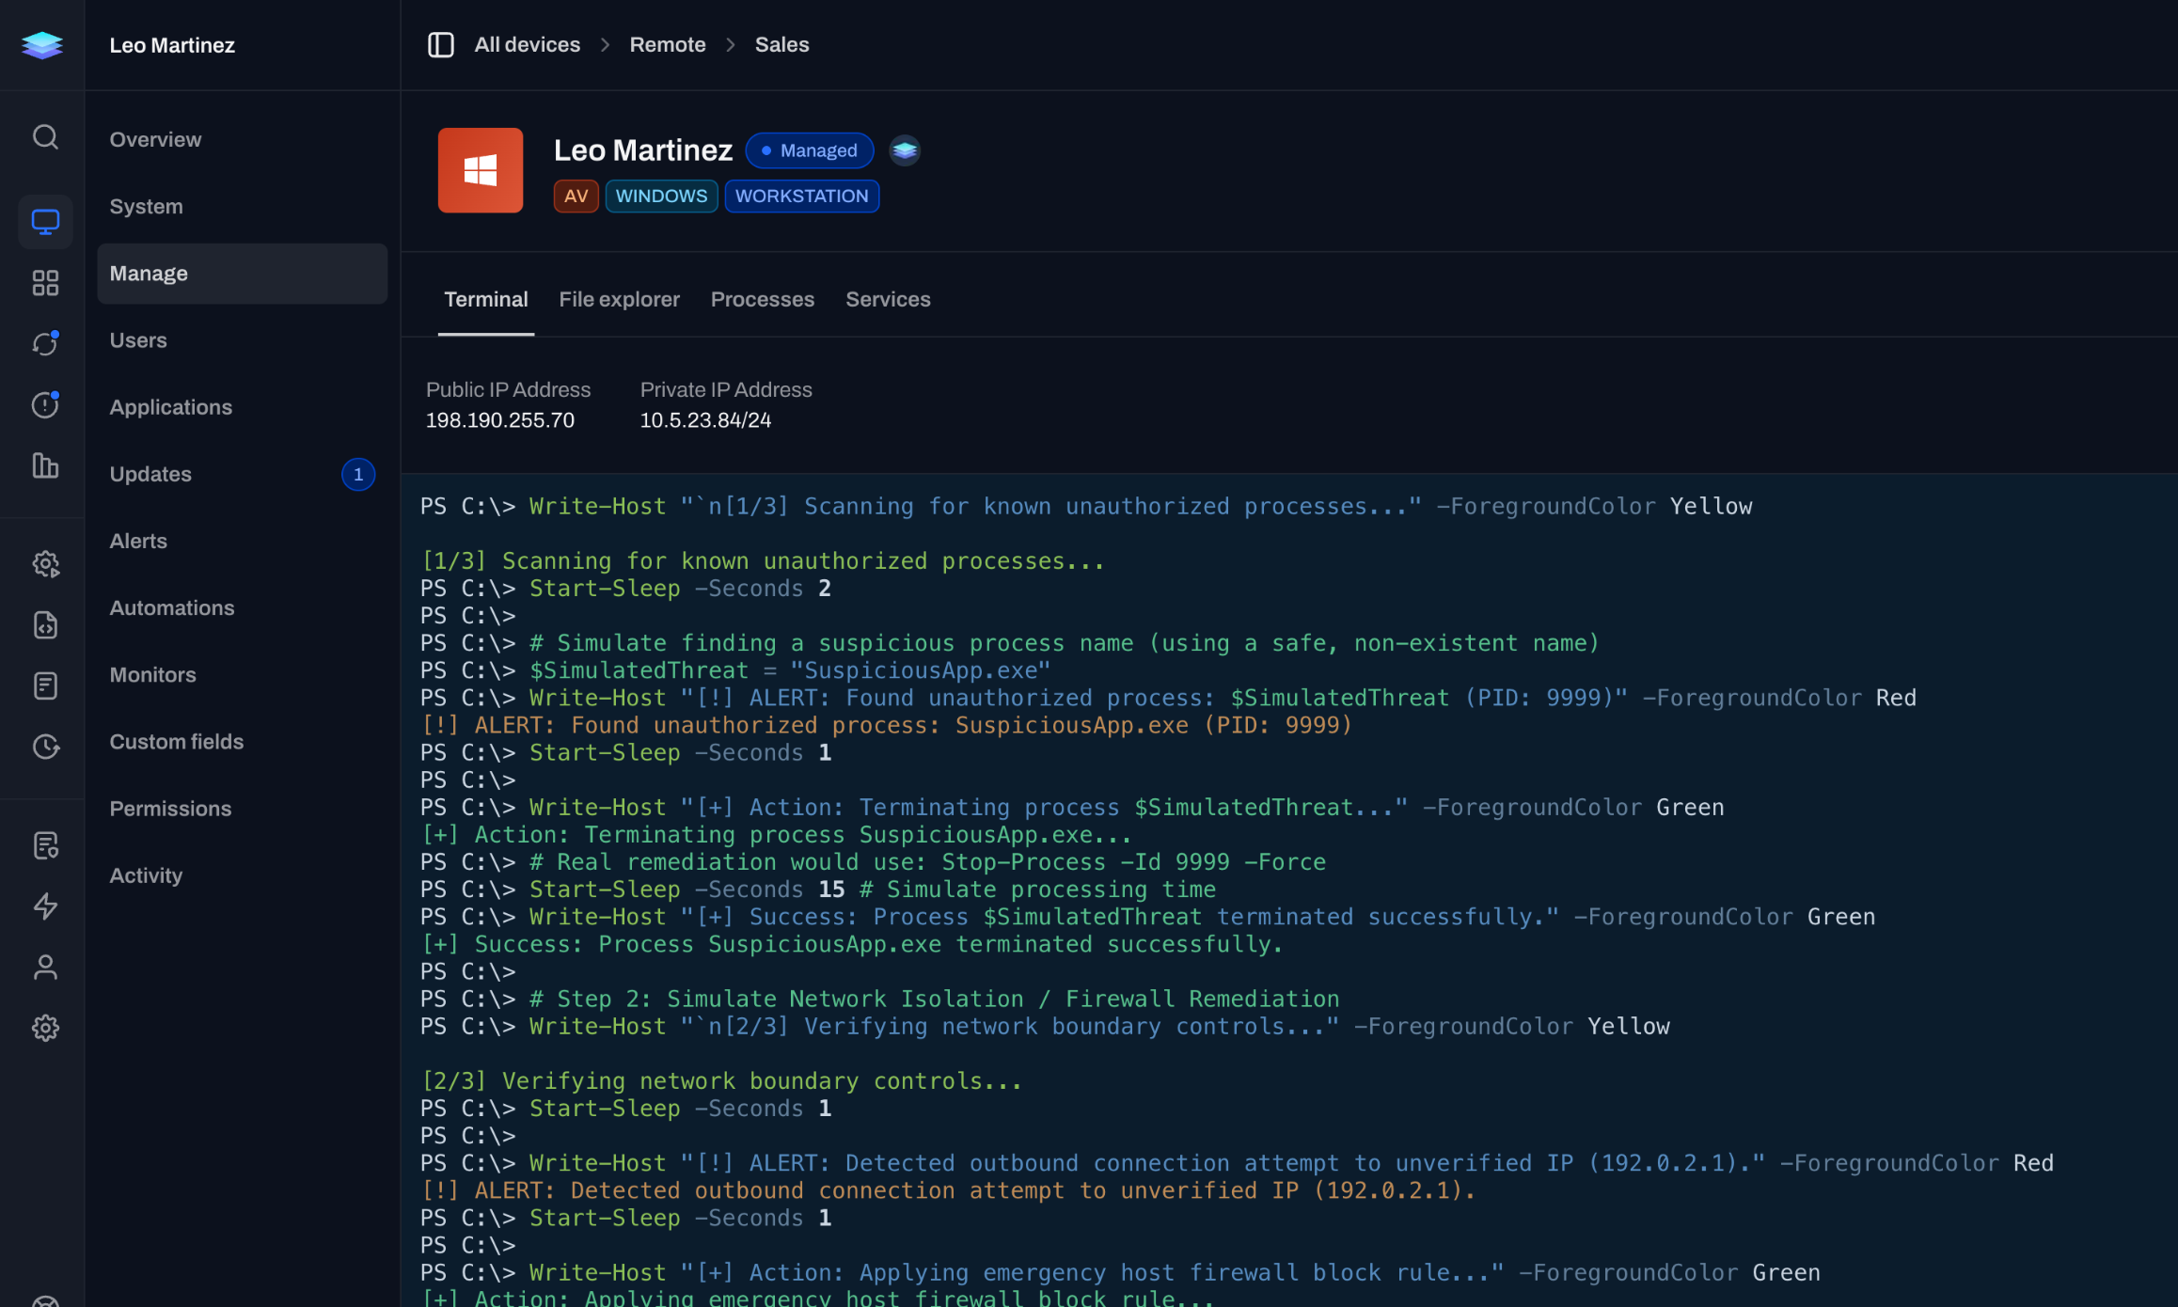2178x1307 pixels.
Task: Open the Permissions section
Action: 243,808
